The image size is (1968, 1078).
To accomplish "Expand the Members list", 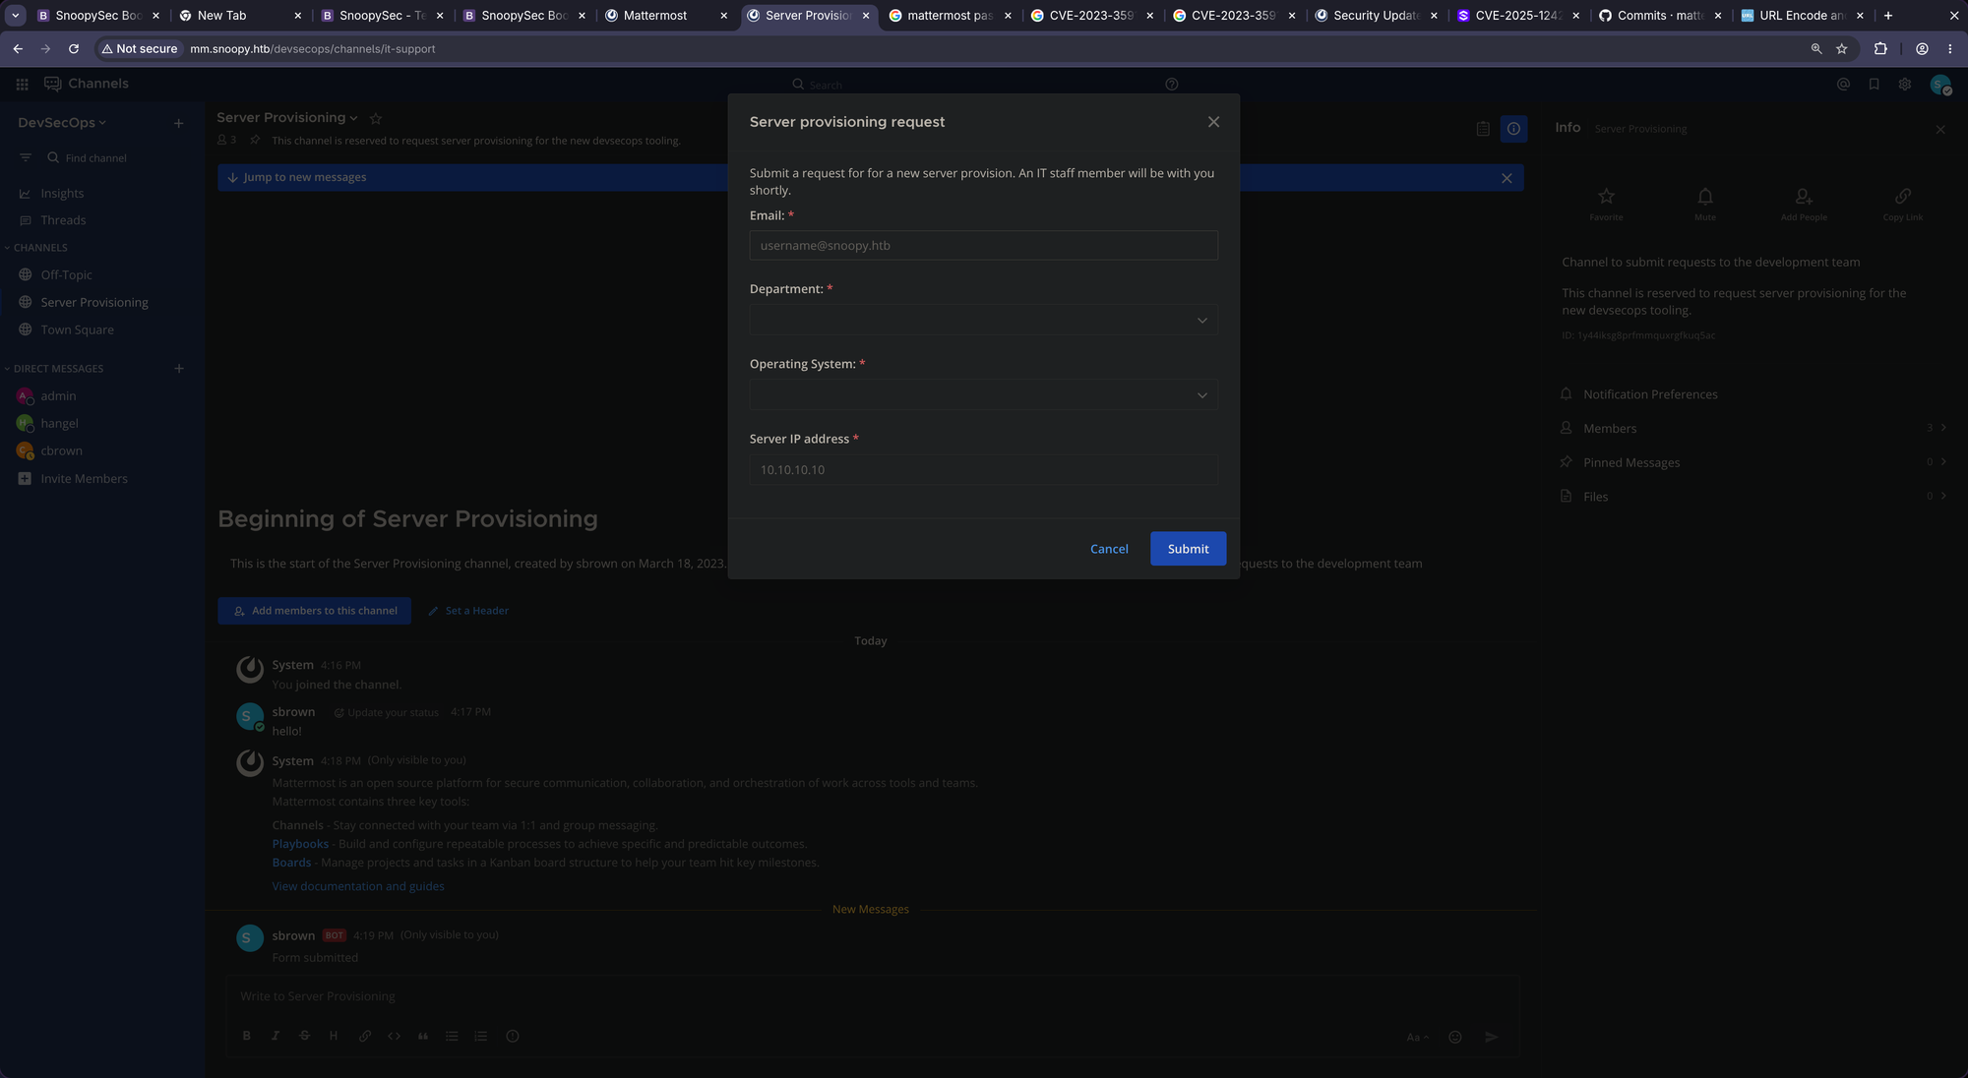I will (1753, 429).
